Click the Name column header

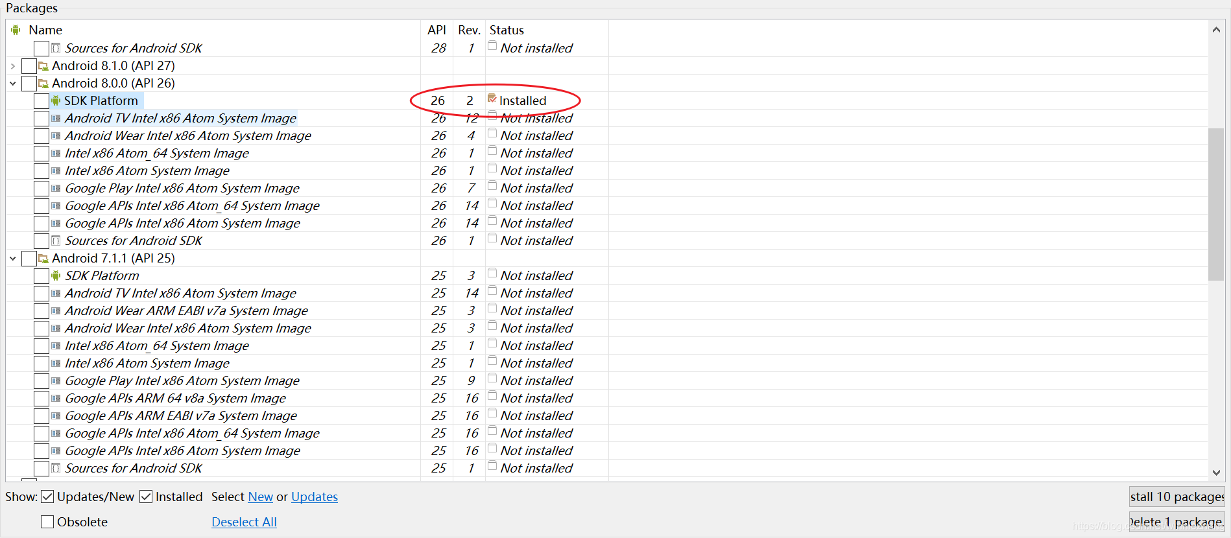click(45, 30)
